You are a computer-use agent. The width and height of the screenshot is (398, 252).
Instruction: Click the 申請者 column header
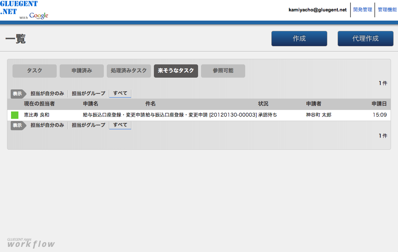[x=314, y=104]
